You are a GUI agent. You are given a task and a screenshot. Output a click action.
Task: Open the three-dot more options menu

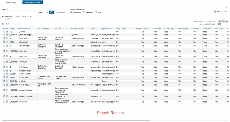[x=226, y=12]
